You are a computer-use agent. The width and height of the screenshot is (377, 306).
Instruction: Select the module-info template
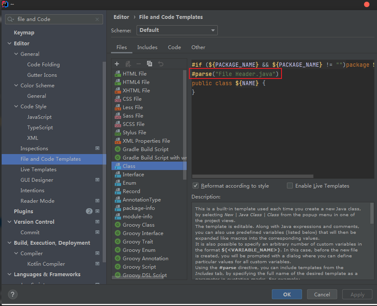click(149, 216)
